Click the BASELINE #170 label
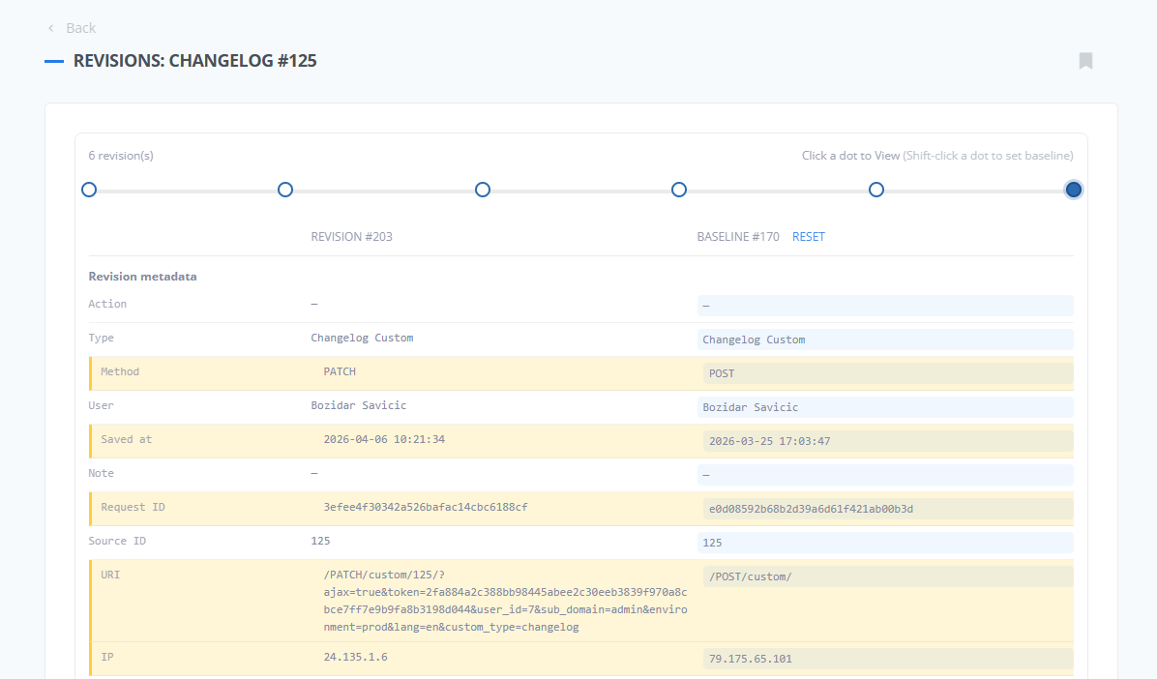 coord(738,237)
